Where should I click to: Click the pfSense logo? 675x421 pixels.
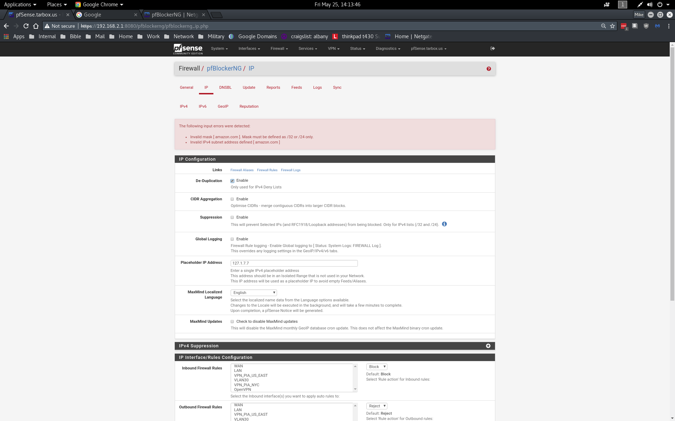(x=188, y=49)
